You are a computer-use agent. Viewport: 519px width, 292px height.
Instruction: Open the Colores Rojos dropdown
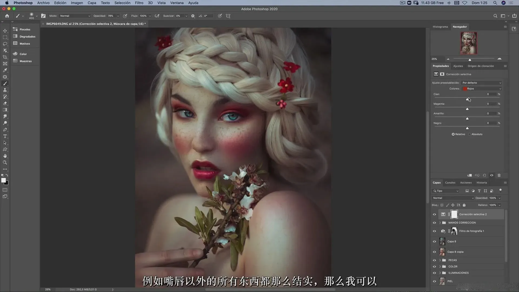coord(482,89)
